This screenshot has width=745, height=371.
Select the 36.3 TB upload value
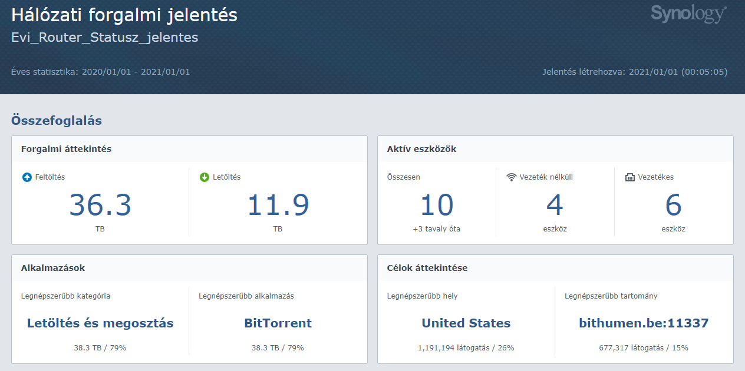pos(100,205)
